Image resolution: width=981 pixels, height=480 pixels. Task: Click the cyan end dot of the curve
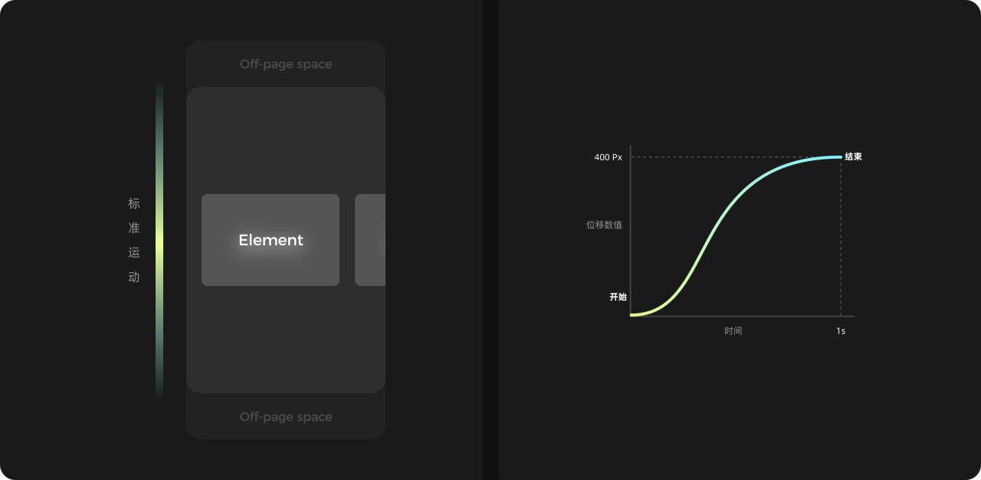click(840, 157)
